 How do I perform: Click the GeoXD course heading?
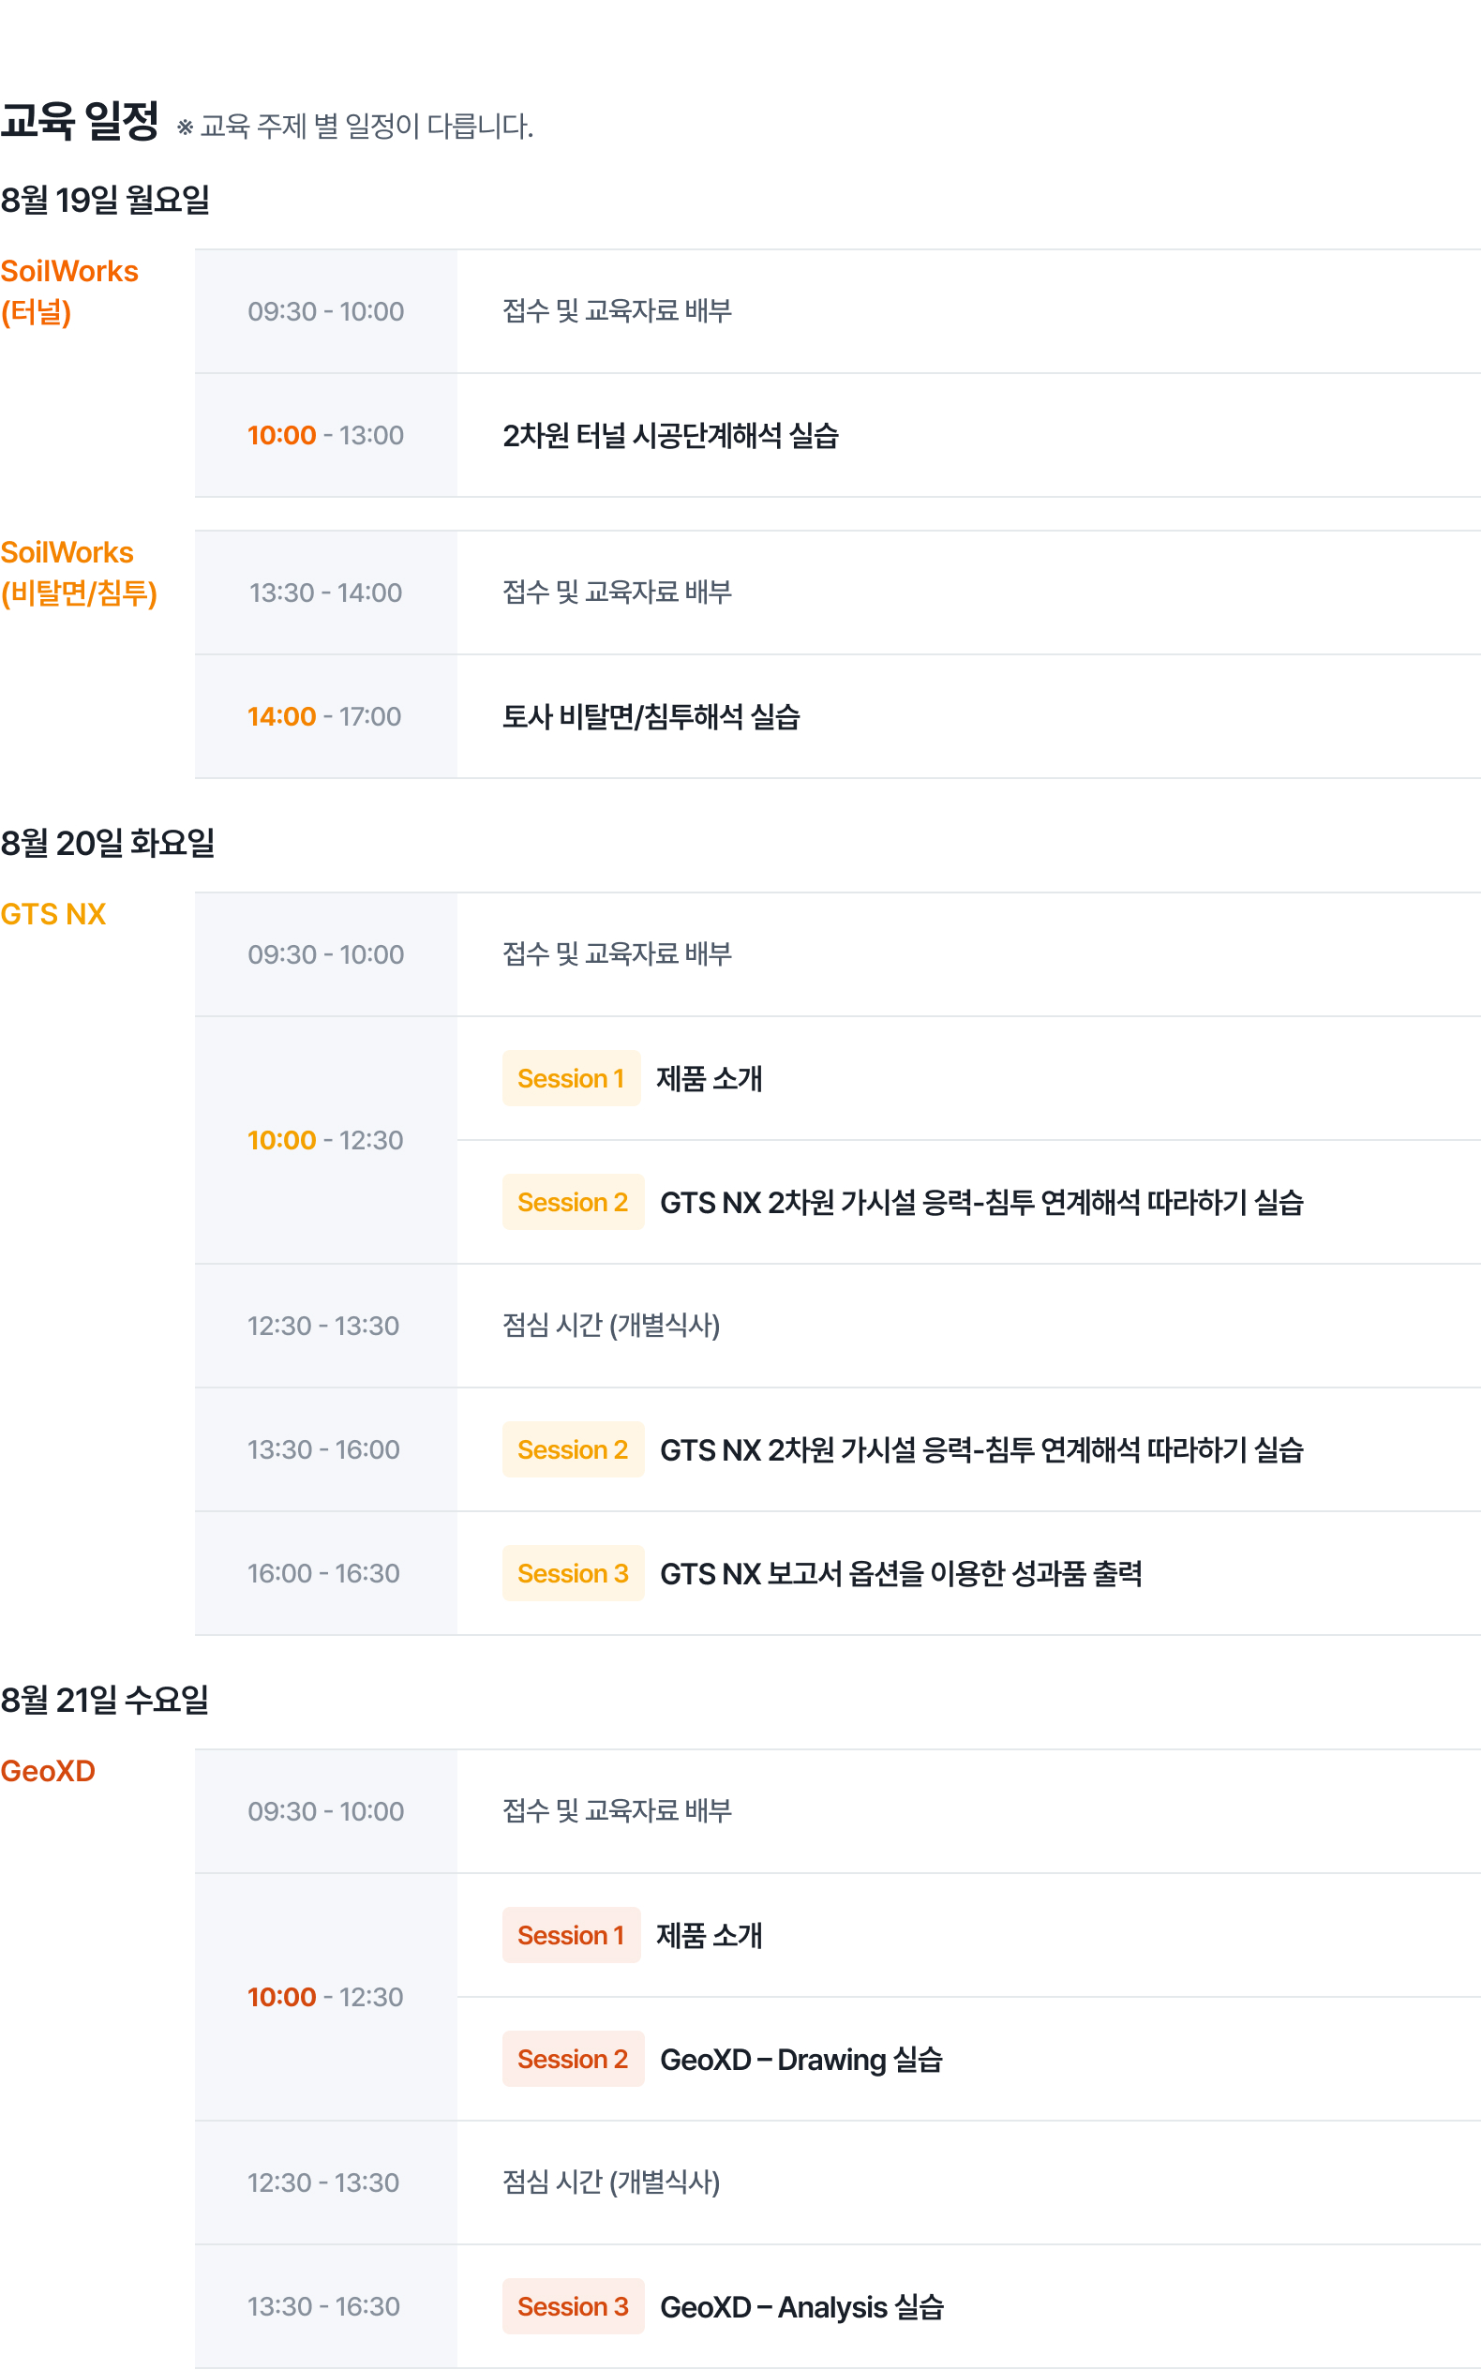48,1771
